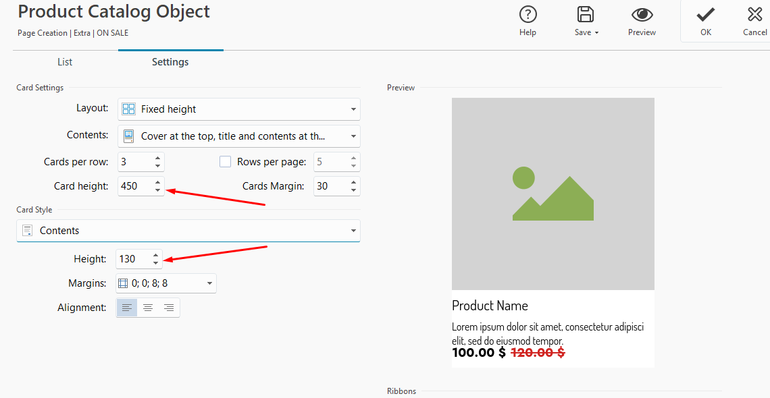Increase Card height with up arrow

157,182
